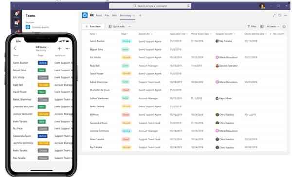Click Aaron Burton's stage badge on desktop

(x=126, y=41)
